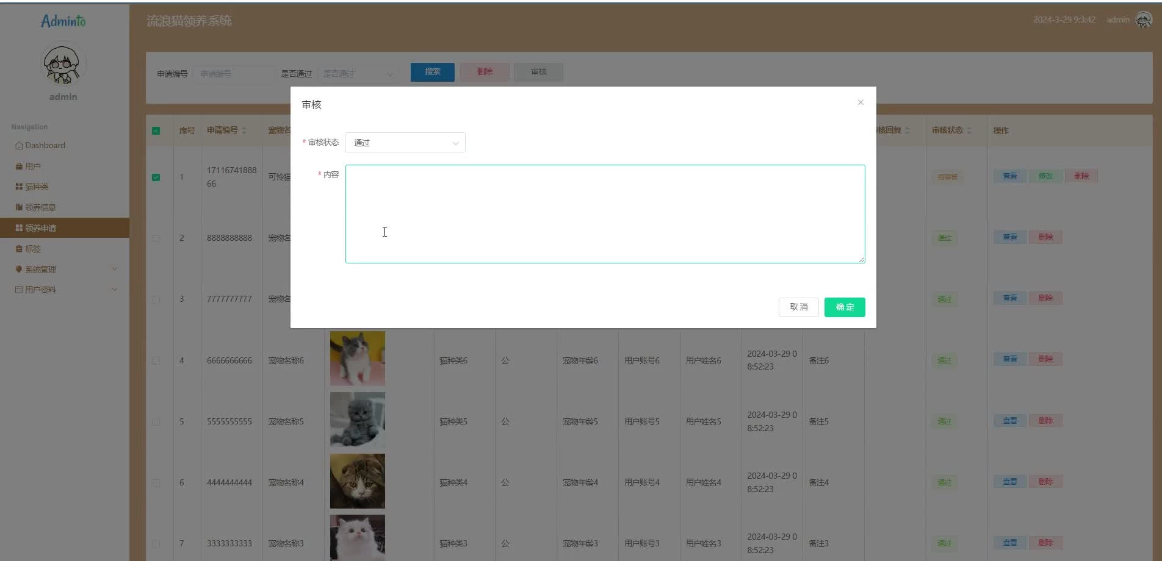Click the blue 搜索 button
This screenshot has width=1162, height=561.
coord(433,72)
